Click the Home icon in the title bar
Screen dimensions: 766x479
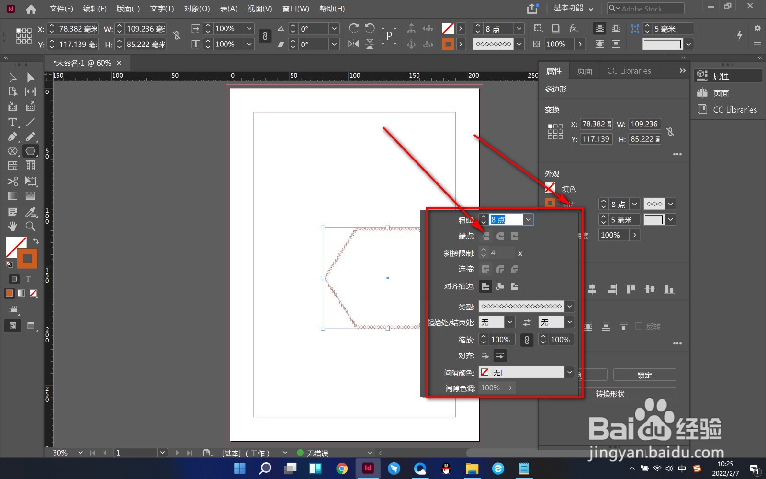(31, 9)
